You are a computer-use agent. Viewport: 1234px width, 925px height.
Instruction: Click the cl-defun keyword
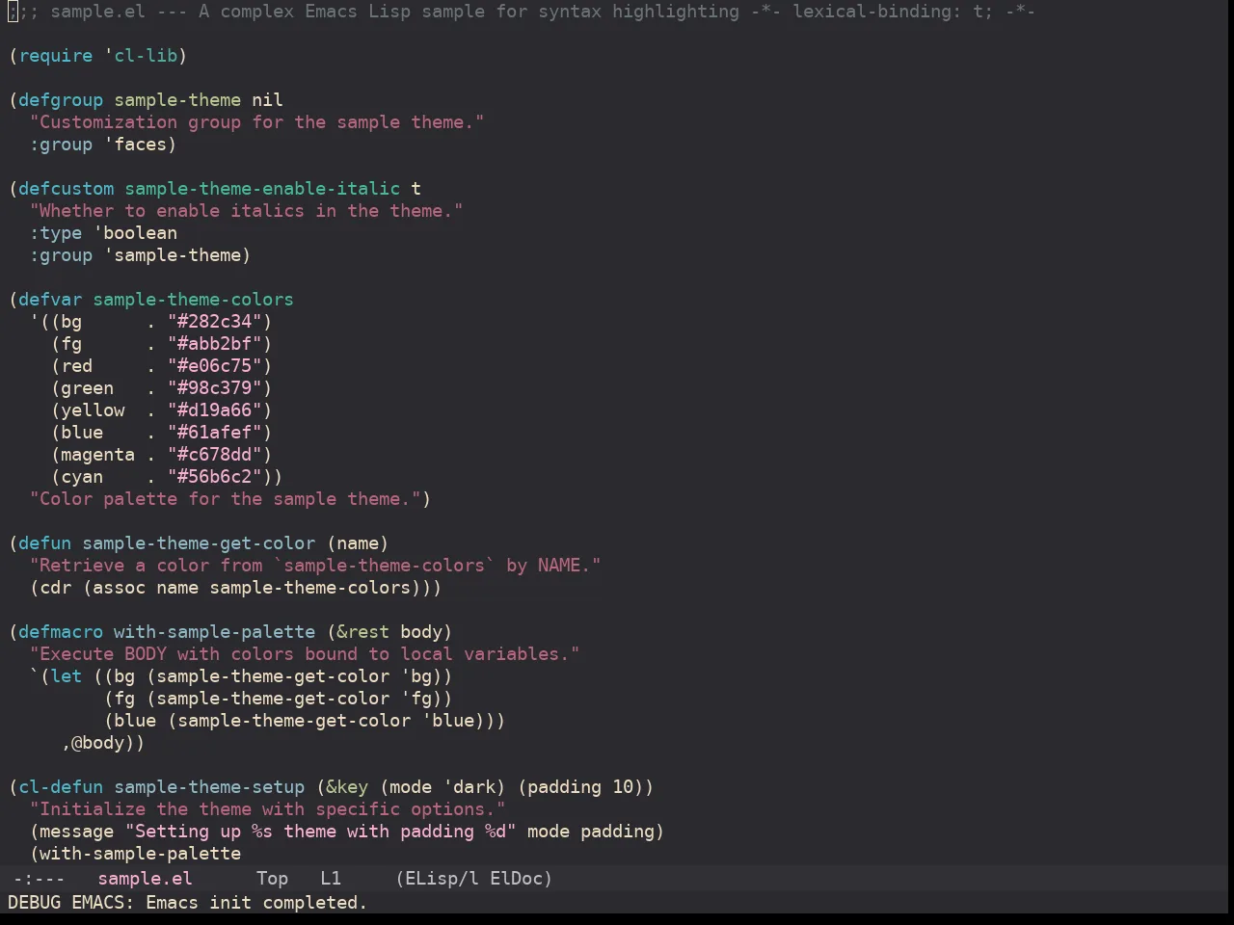[x=61, y=787]
